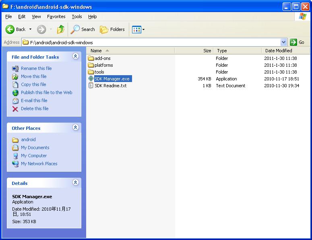
Task: Select the add-ons folder
Action: pos(103,58)
